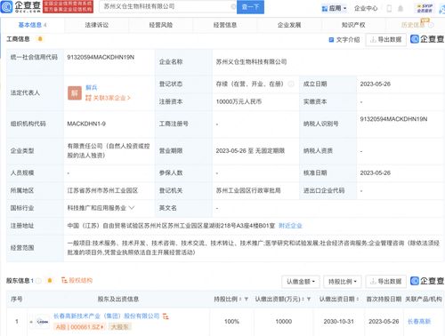Click the Qichacha logo icon
This screenshot has height=336, width=445.
[x=6, y=7]
